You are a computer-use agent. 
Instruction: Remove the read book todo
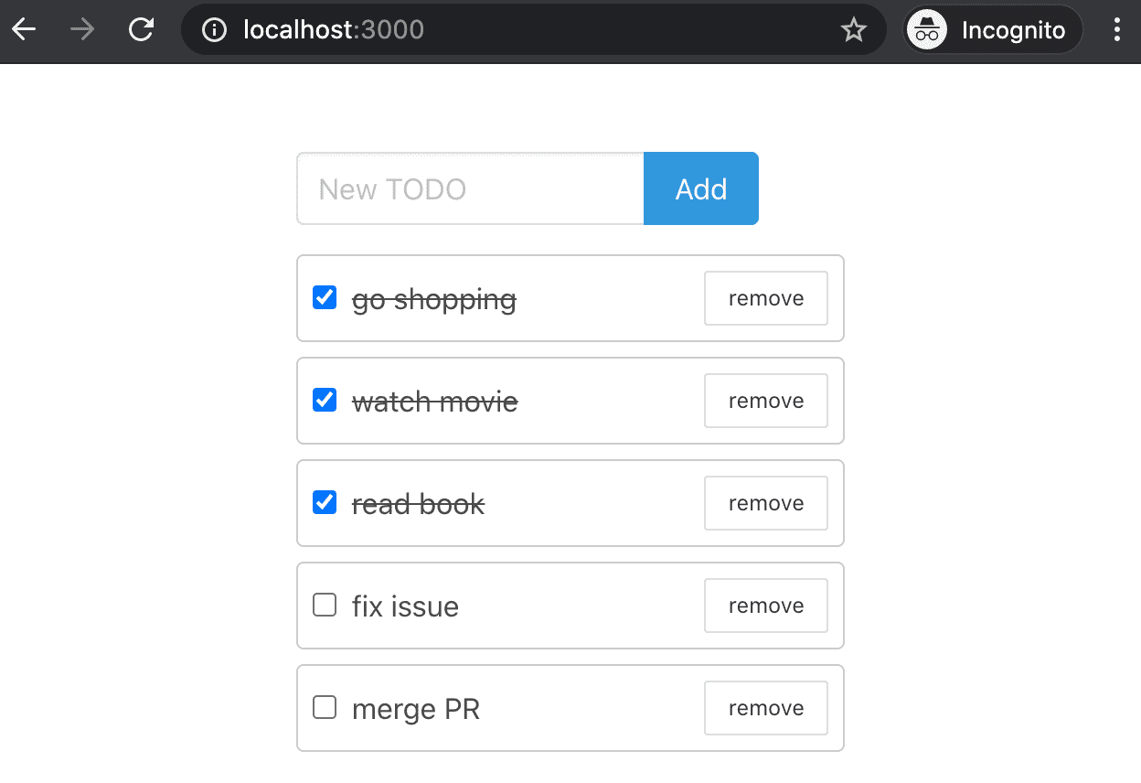765,503
